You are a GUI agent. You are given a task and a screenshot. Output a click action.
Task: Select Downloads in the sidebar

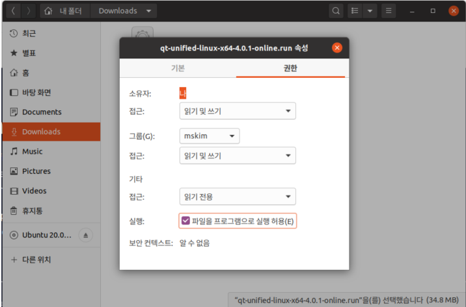pos(51,132)
